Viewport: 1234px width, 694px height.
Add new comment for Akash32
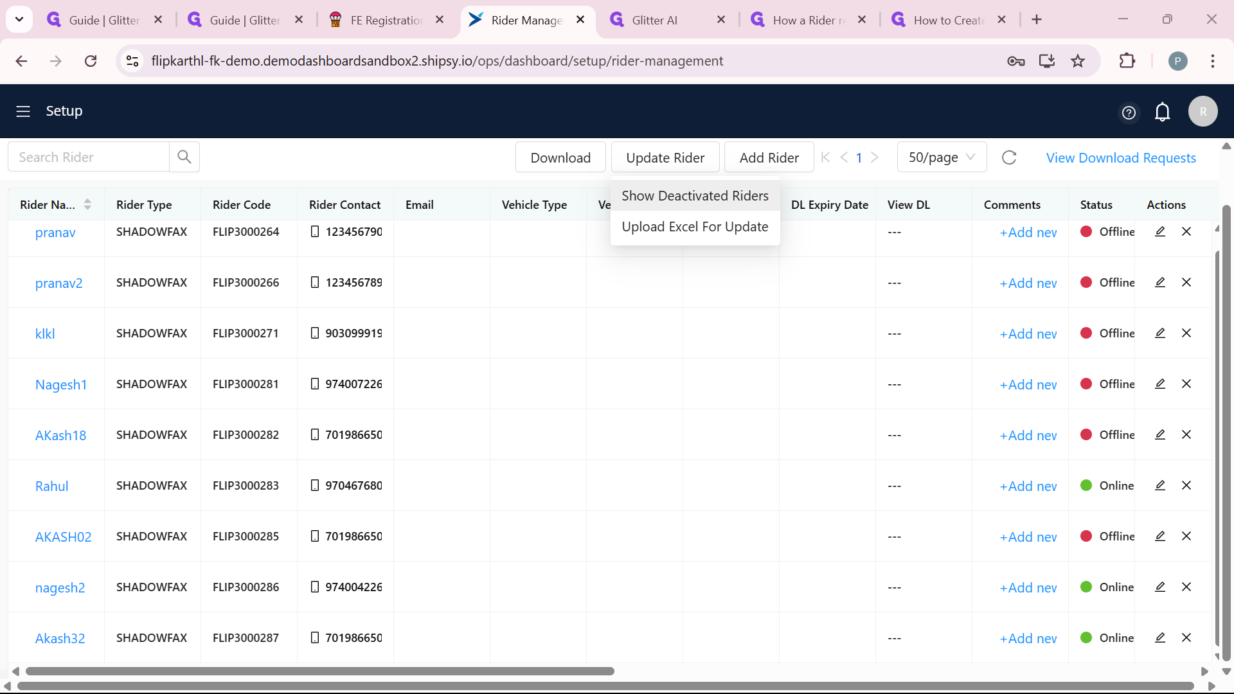point(1028,638)
